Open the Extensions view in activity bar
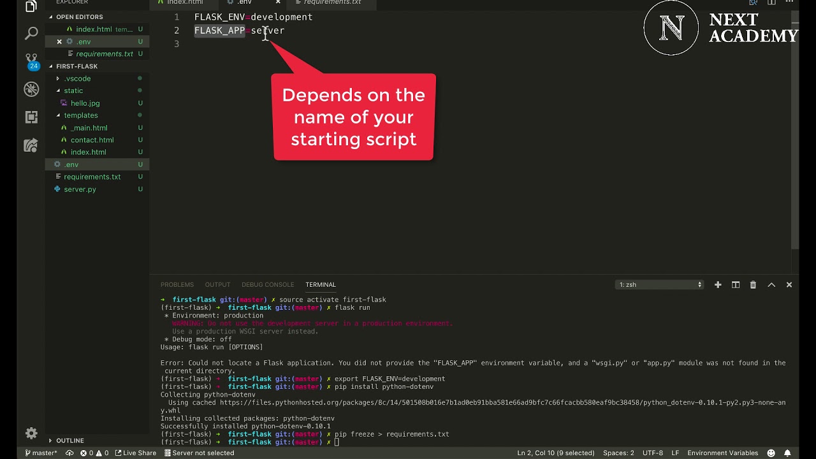The height and width of the screenshot is (459, 816). (31, 117)
